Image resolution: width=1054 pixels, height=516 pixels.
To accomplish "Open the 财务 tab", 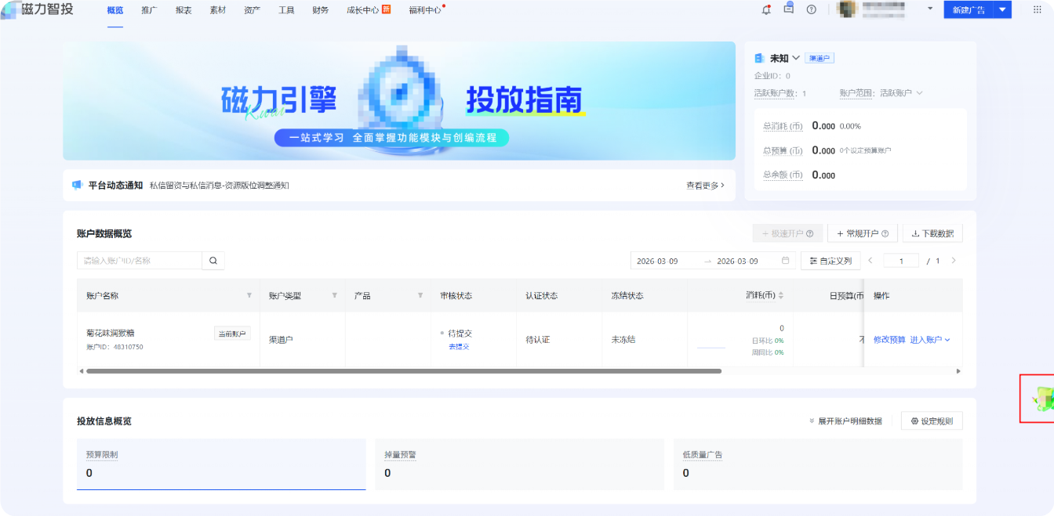I will point(321,10).
